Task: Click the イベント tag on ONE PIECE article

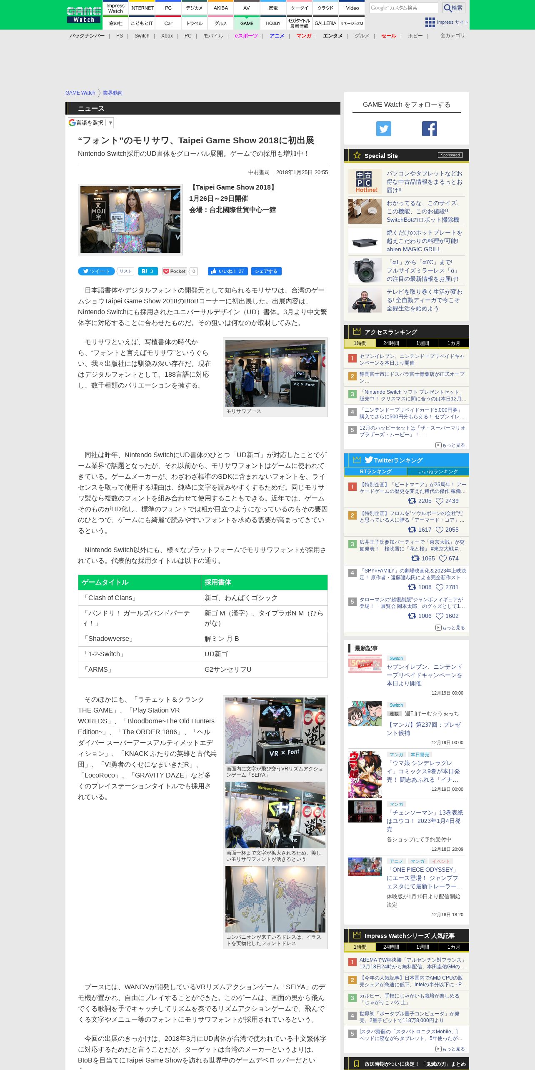Action: point(441,861)
